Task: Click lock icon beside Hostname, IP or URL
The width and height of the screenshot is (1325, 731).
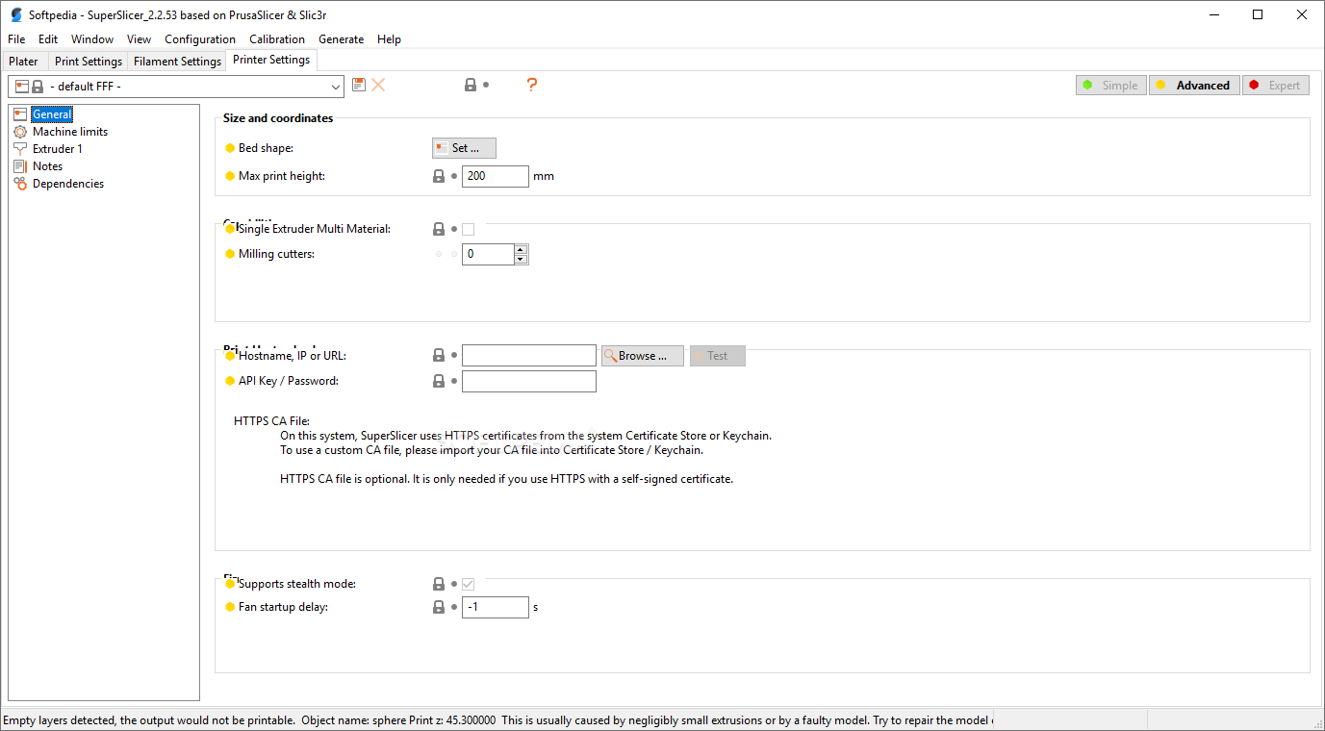Action: 439,356
